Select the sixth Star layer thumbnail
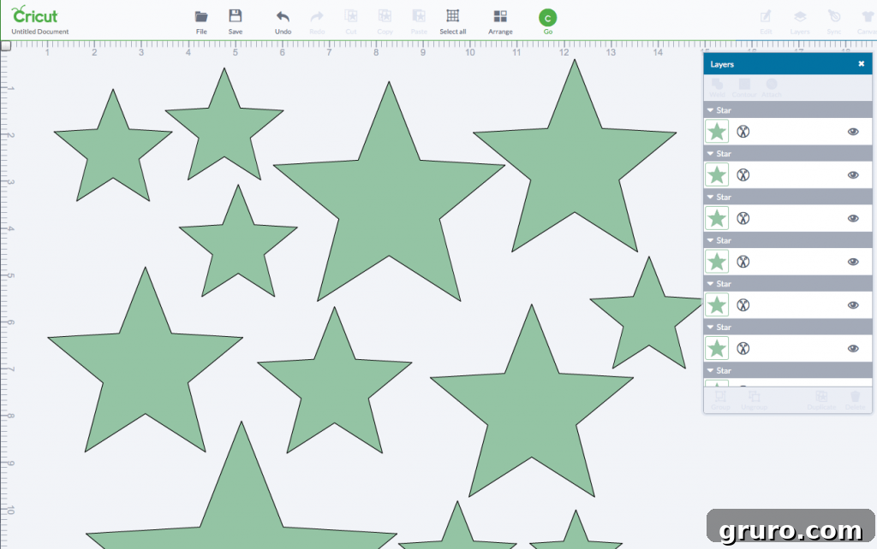 (717, 349)
